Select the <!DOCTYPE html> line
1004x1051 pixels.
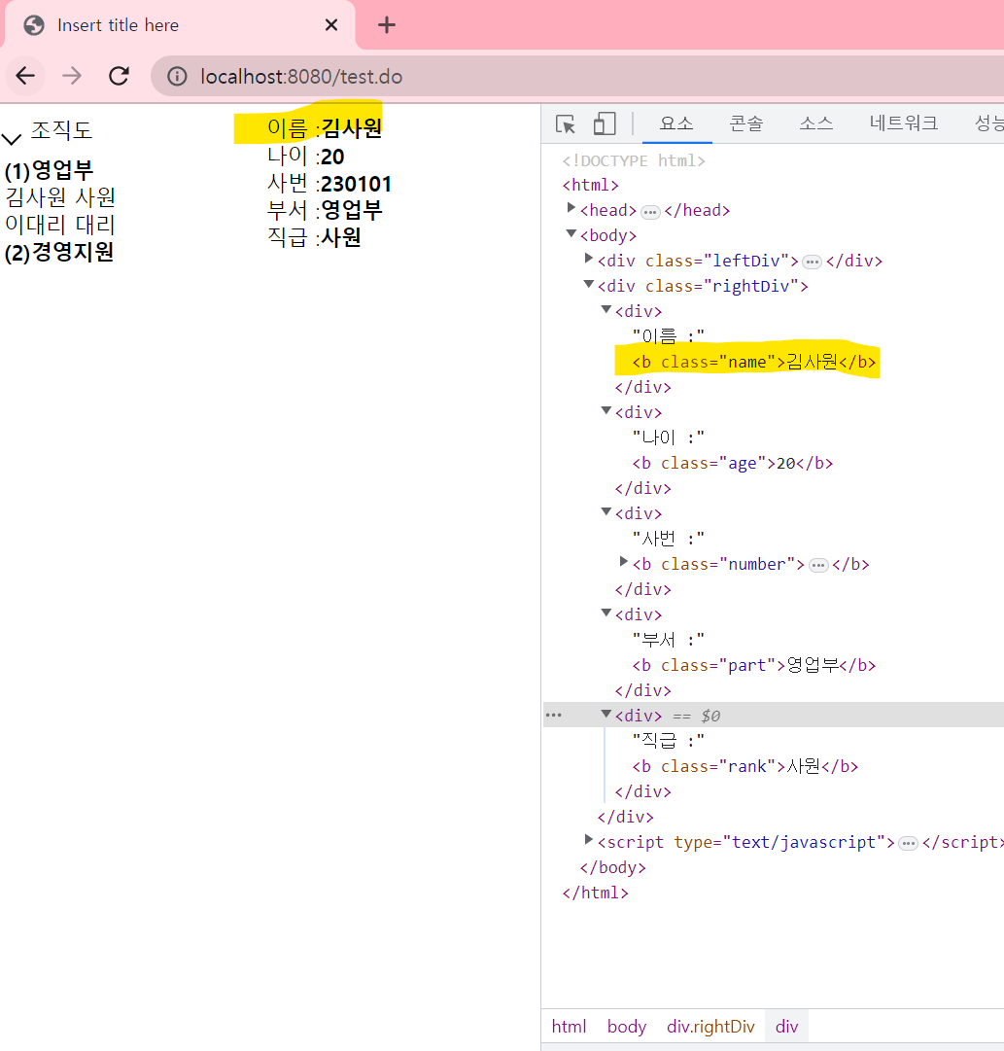[634, 160]
